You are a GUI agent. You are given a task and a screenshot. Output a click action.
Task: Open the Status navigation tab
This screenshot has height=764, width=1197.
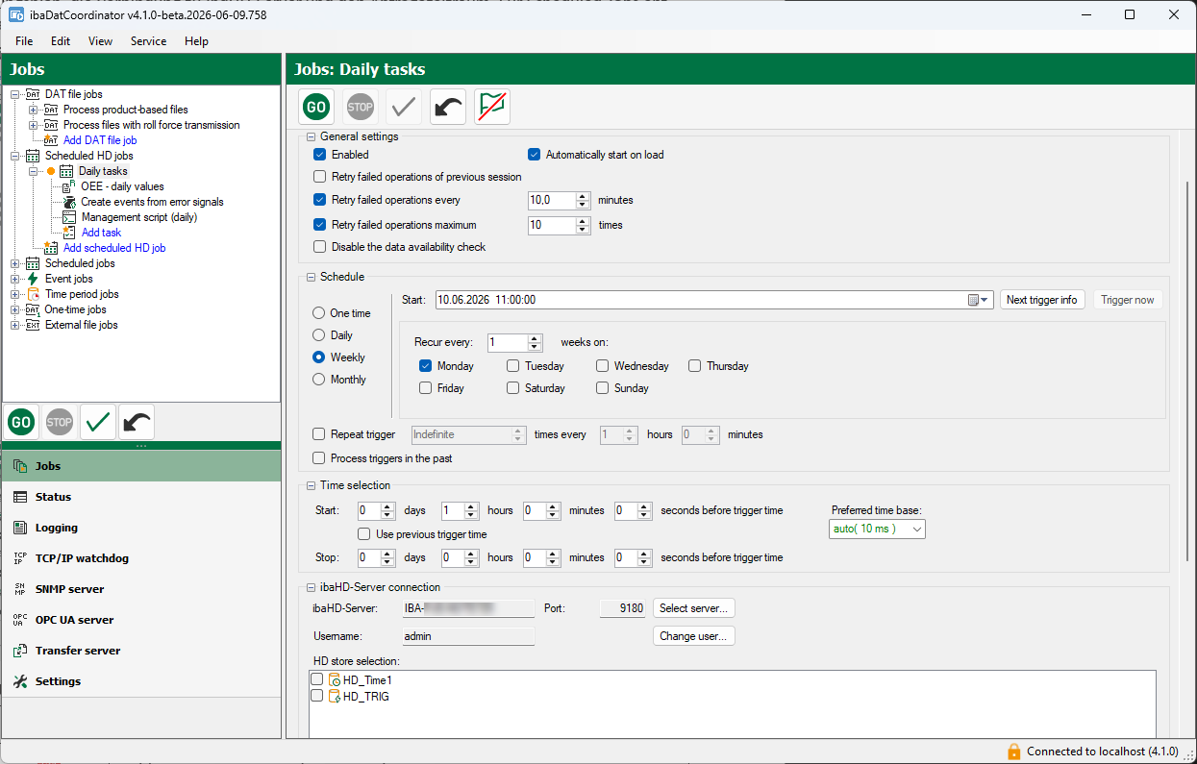click(x=140, y=497)
